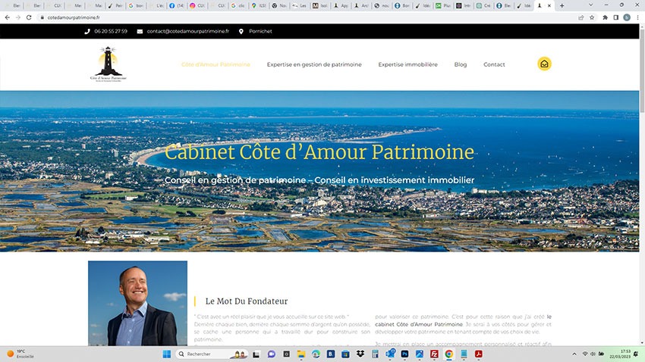Reload the page with the refresh icon
The width and height of the screenshot is (645, 362).
[x=29, y=17]
